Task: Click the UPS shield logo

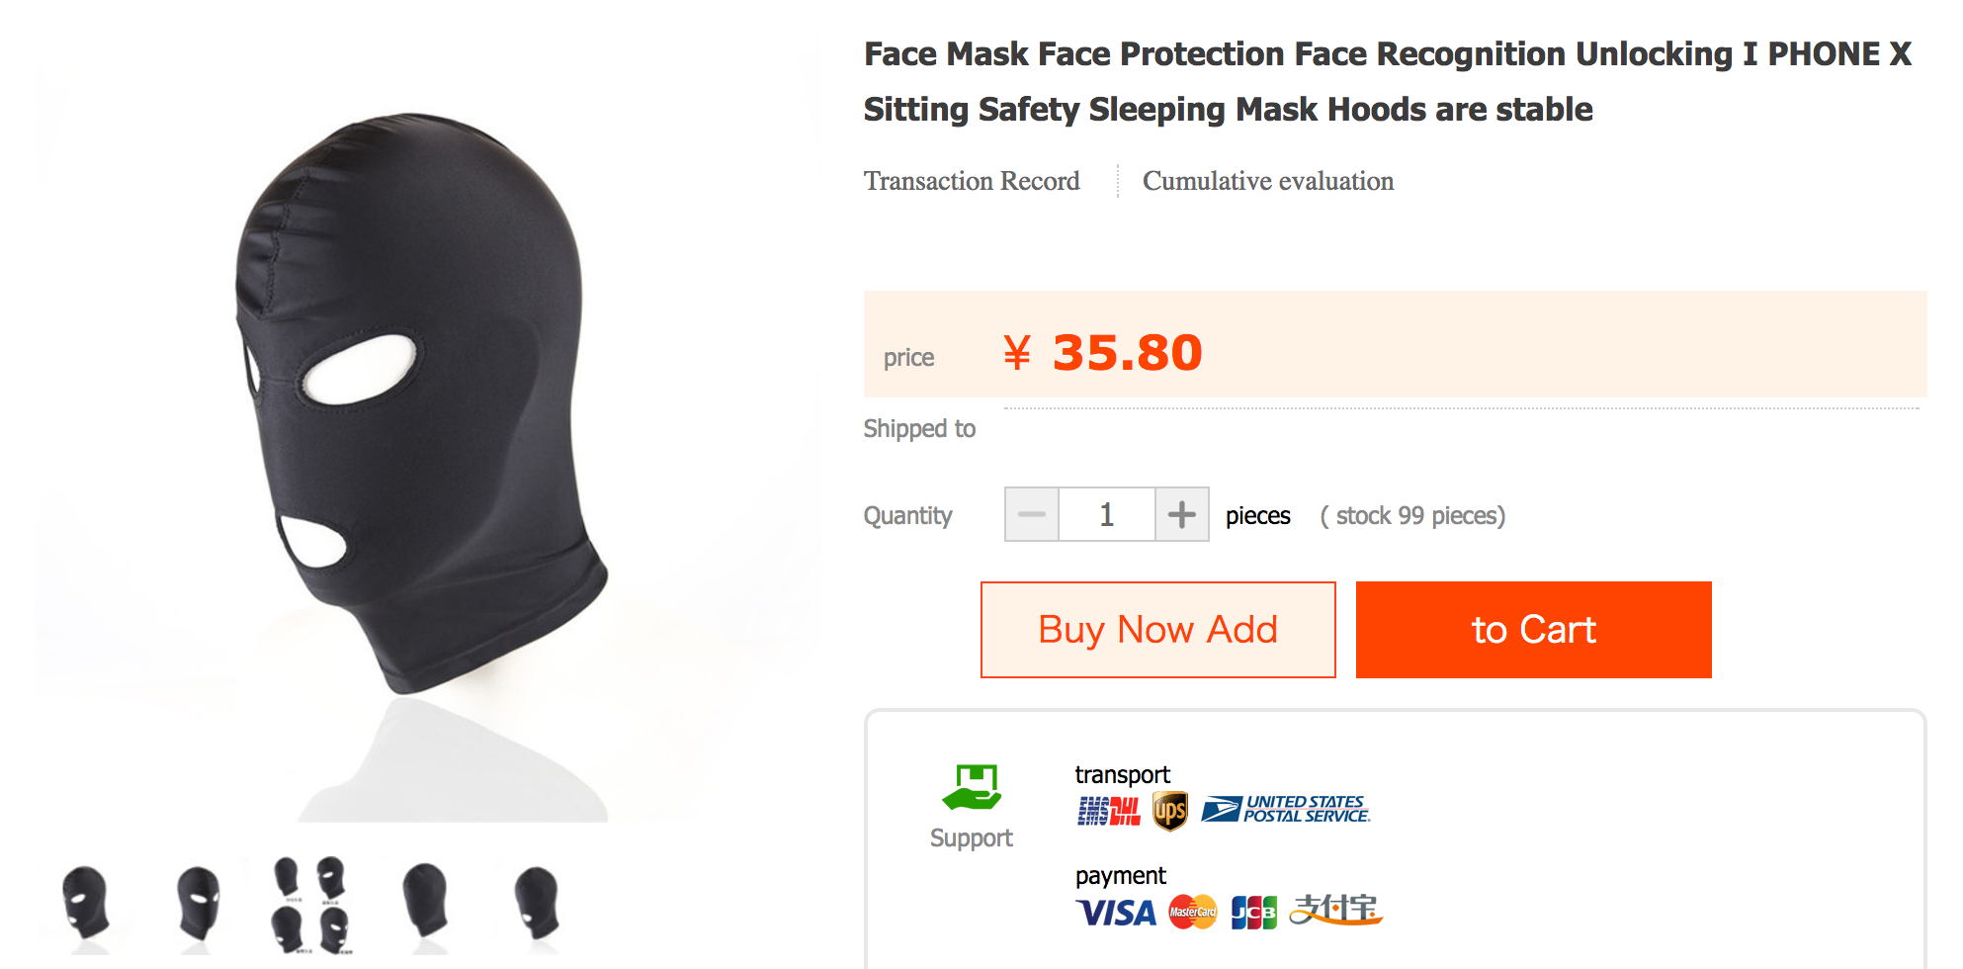Action: (1170, 812)
